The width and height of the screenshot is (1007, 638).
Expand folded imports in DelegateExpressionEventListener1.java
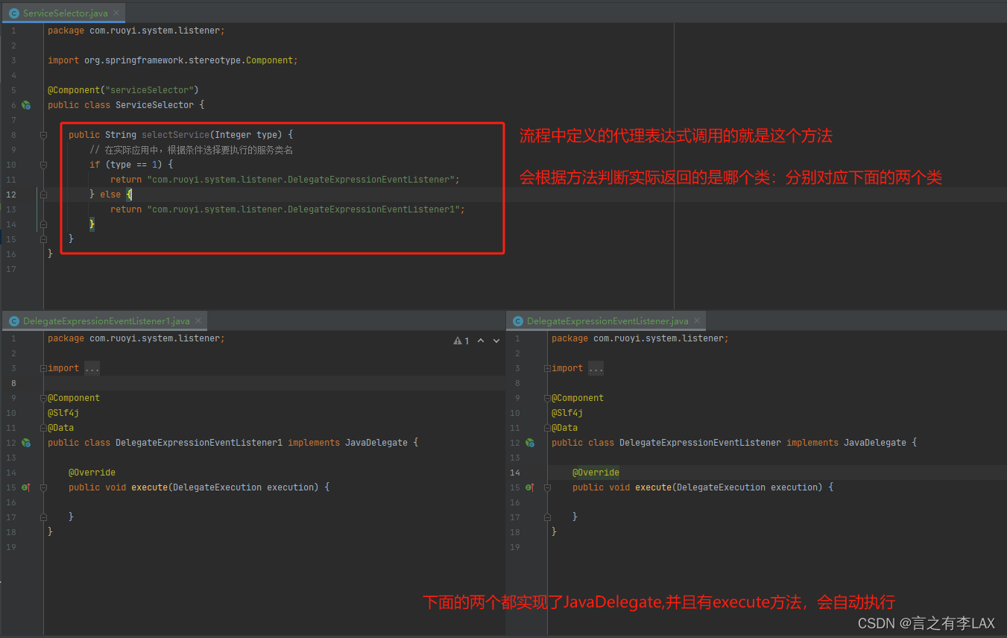(x=45, y=368)
